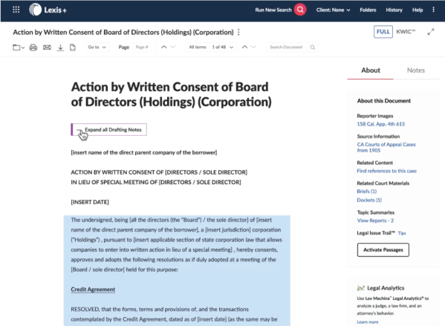The width and height of the screenshot is (445, 326).
Task: Open the About tab
Action: [x=371, y=71]
